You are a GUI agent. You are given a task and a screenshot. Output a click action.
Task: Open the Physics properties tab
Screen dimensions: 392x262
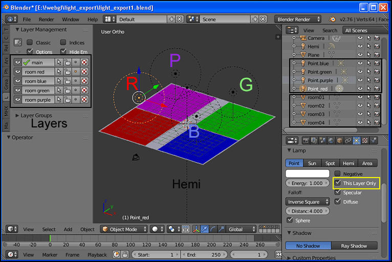[x=374, y=141]
